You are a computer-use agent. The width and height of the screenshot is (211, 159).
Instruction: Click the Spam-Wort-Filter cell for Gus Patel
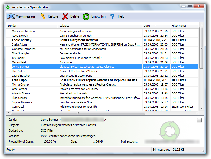tap(182, 107)
